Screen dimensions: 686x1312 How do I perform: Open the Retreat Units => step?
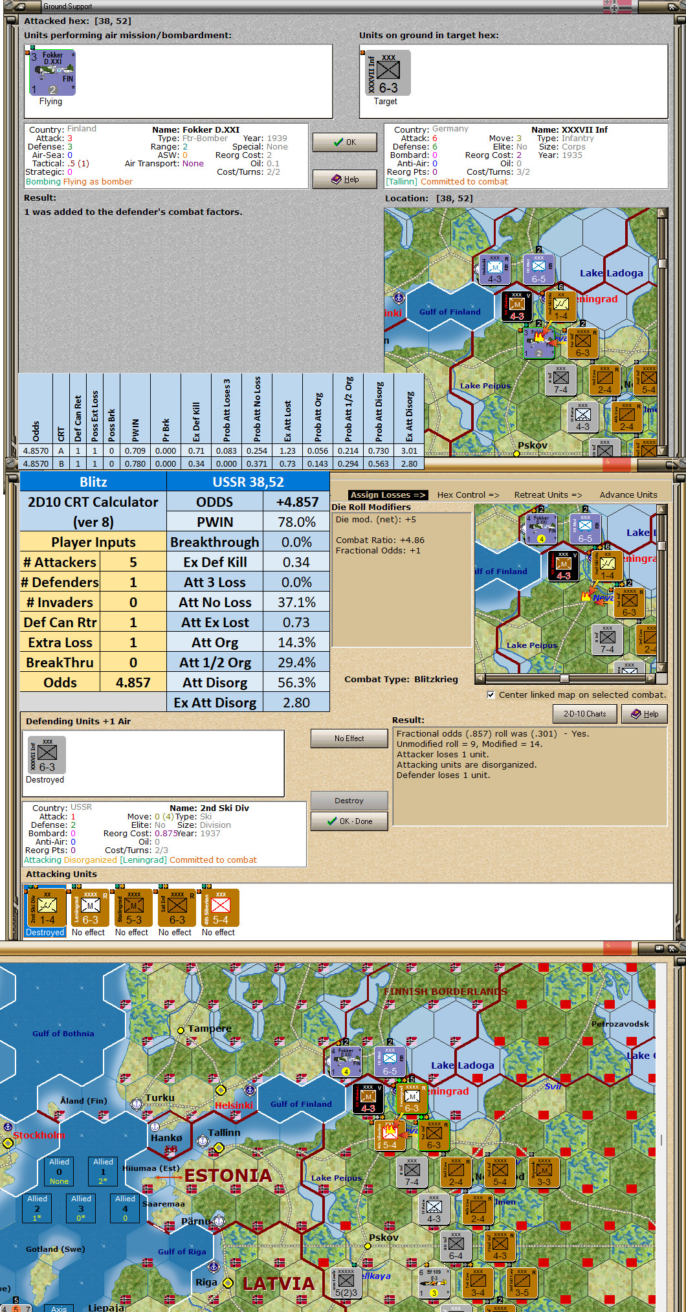tap(548, 495)
